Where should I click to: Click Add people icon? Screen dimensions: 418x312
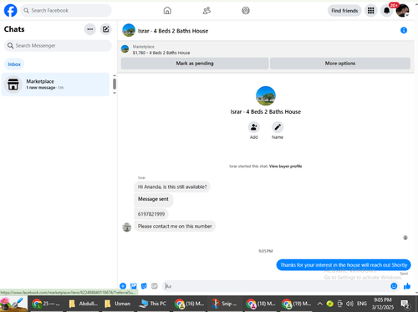click(253, 127)
